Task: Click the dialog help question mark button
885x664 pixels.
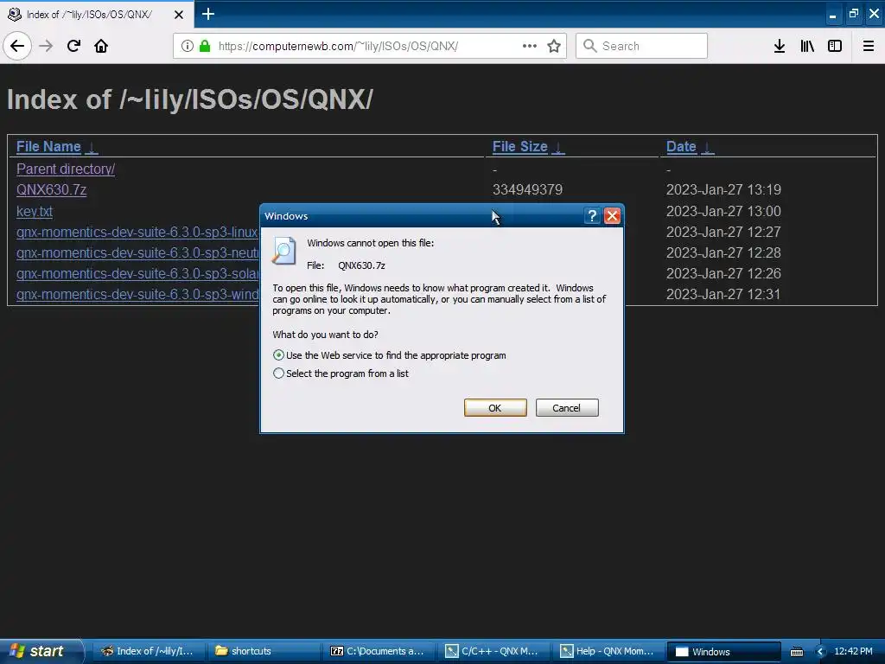Action: point(591,215)
